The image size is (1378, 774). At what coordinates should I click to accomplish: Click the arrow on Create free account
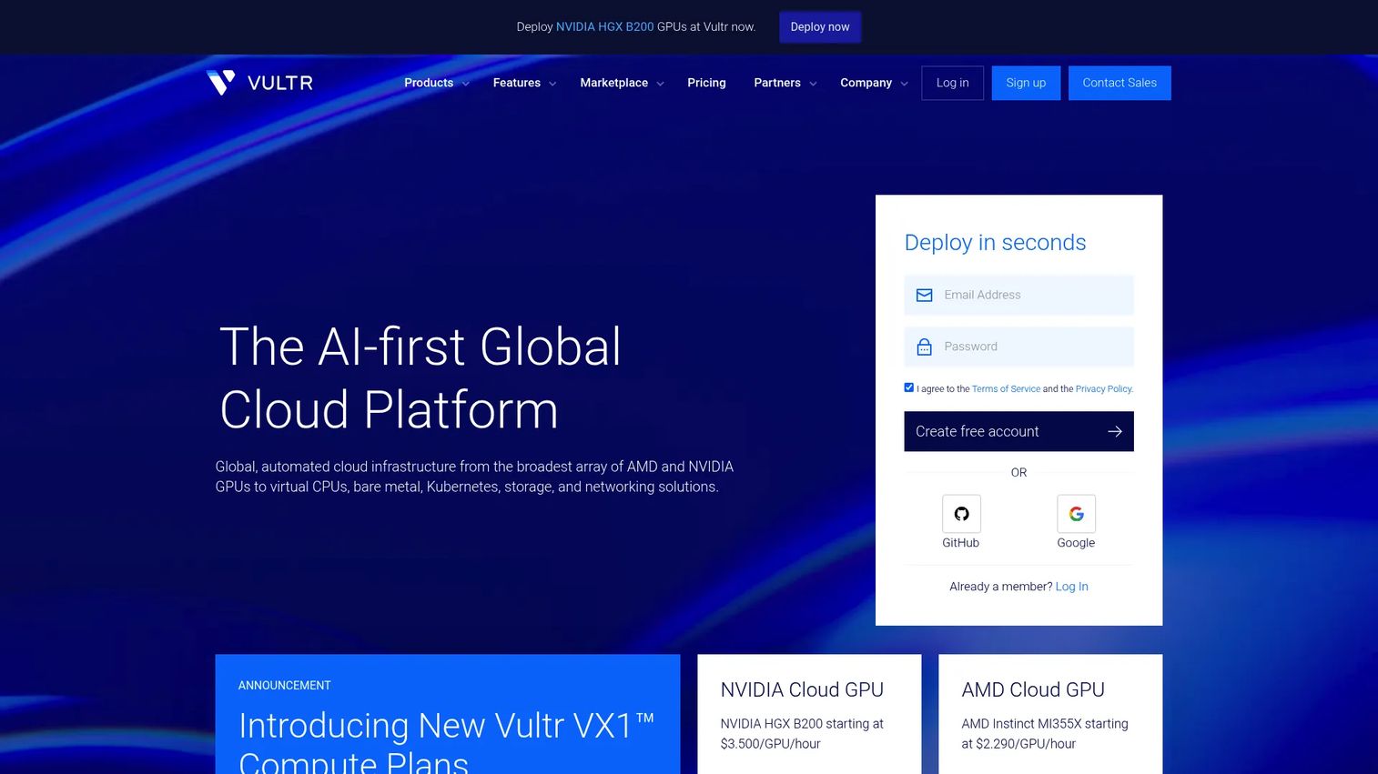(x=1114, y=431)
